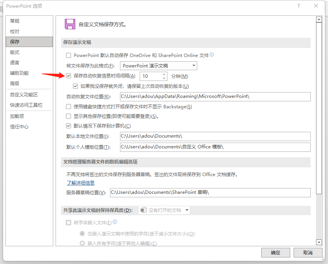
Task: Select the 保存 options category
Action: [29, 42]
